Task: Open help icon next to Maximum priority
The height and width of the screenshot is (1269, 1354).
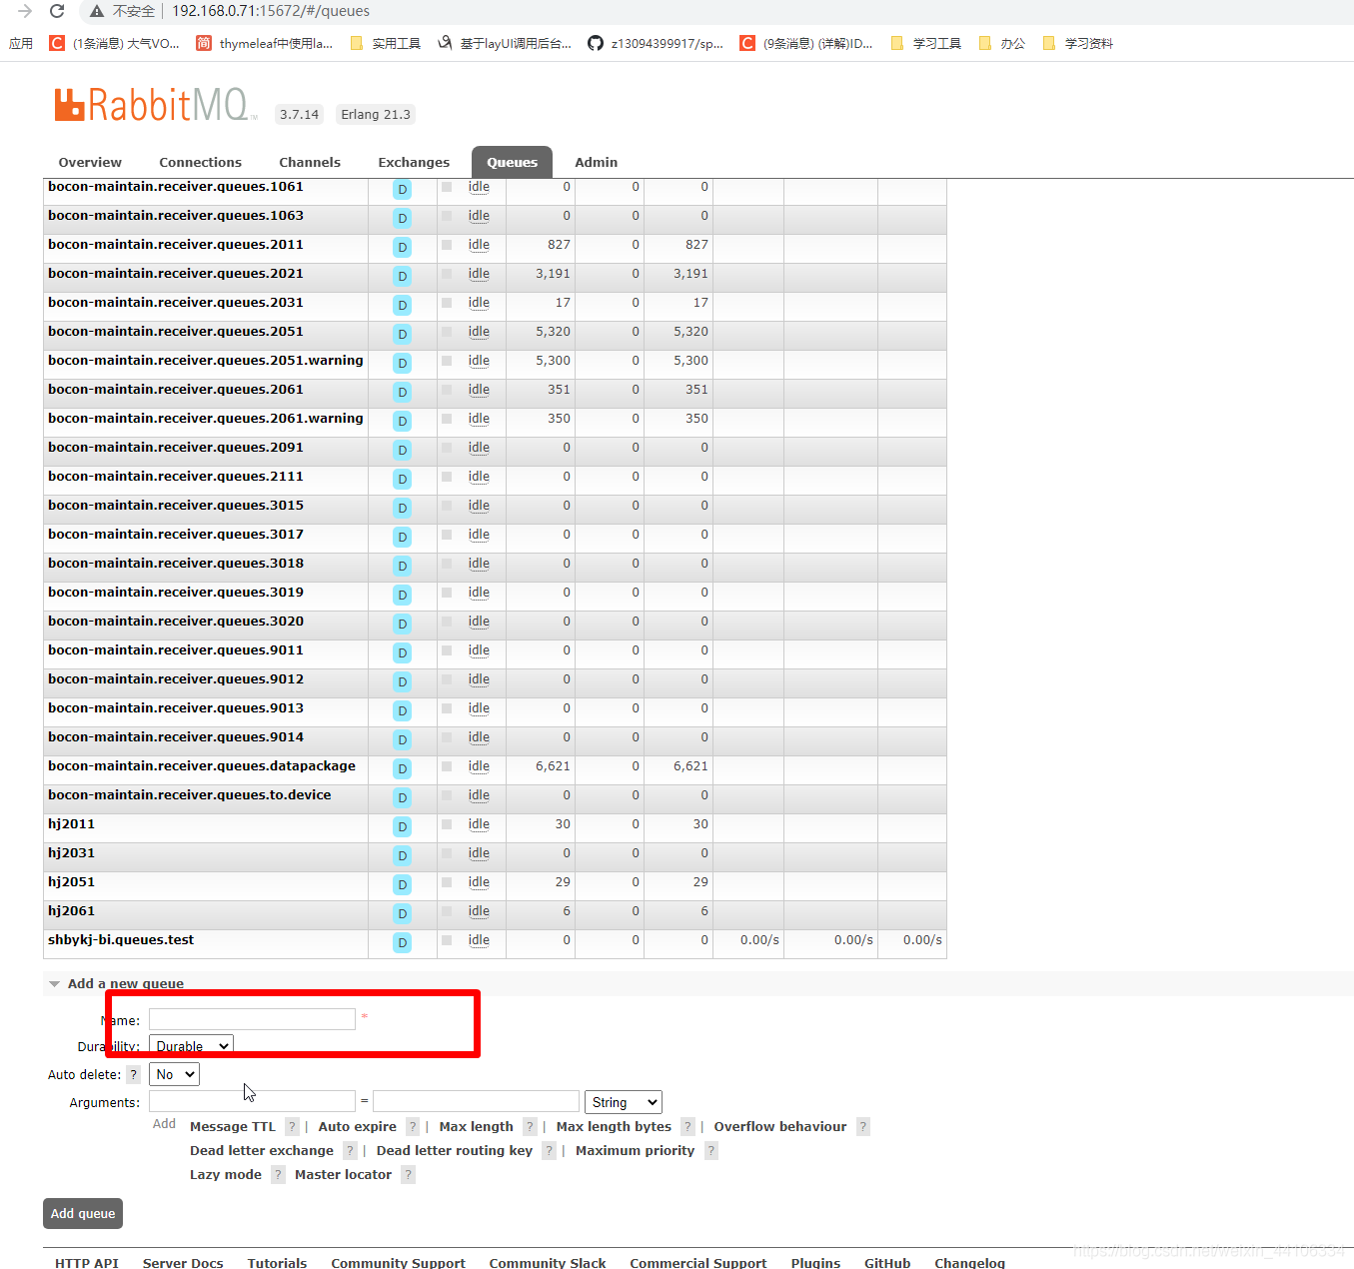Action: tap(711, 1151)
